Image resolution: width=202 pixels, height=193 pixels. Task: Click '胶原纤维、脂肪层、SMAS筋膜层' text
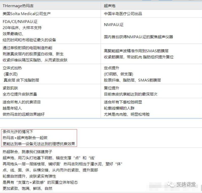(x=132, y=80)
